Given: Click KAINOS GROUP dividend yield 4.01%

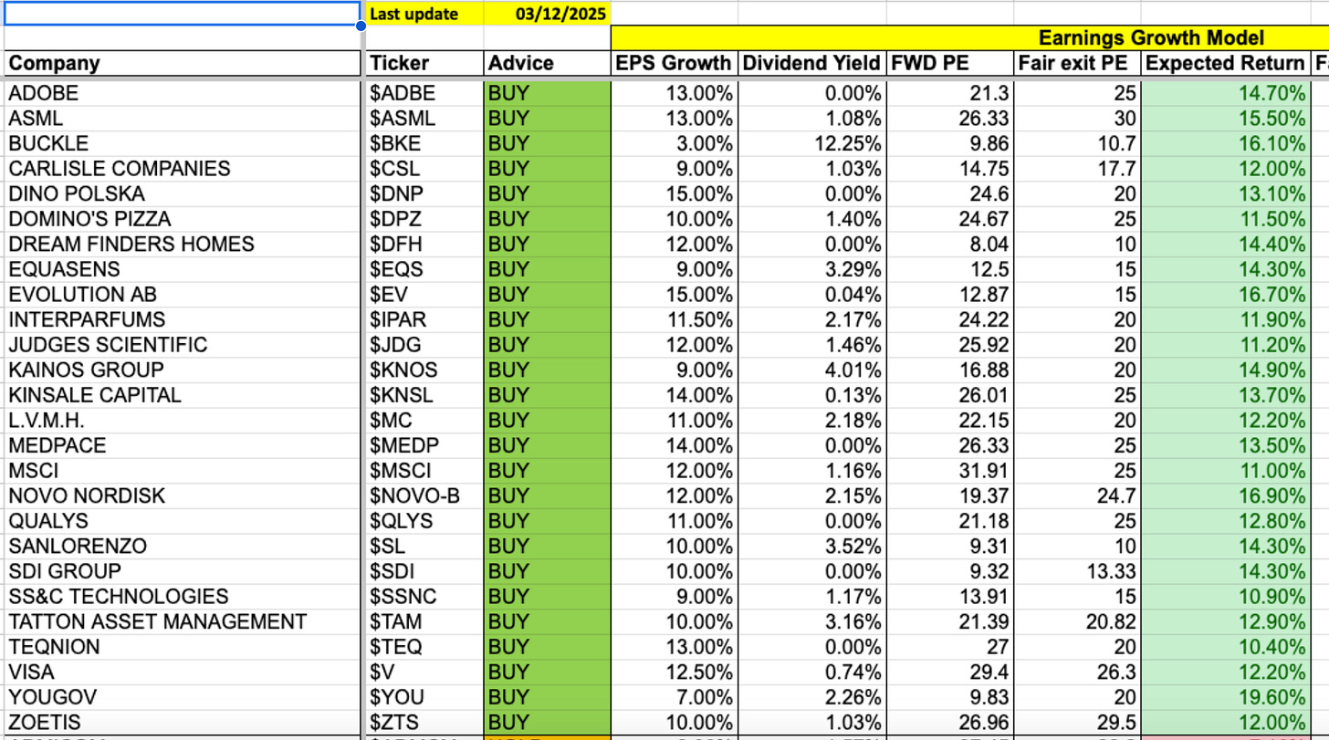Looking at the screenshot, I should [811, 370].
